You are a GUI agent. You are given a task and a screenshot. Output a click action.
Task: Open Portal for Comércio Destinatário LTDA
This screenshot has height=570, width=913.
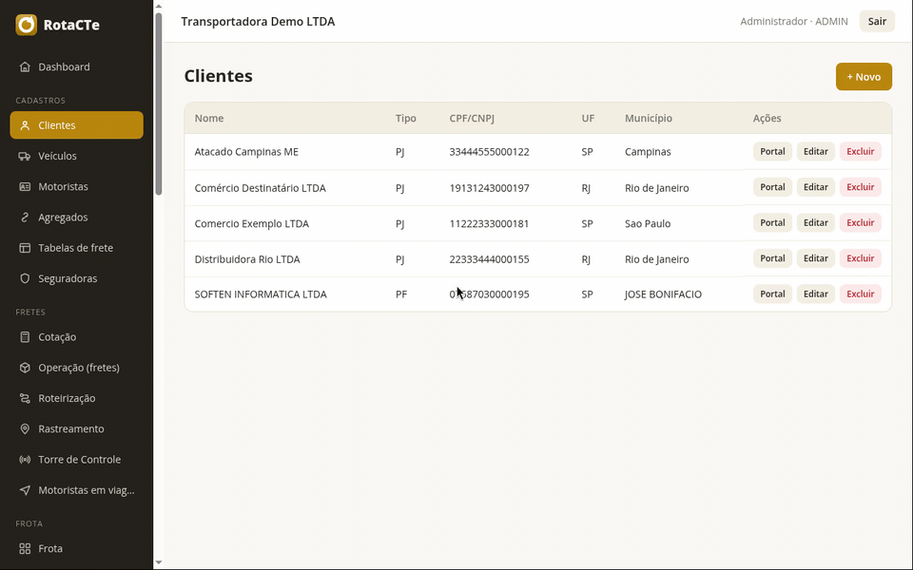(x=772, y=187)
